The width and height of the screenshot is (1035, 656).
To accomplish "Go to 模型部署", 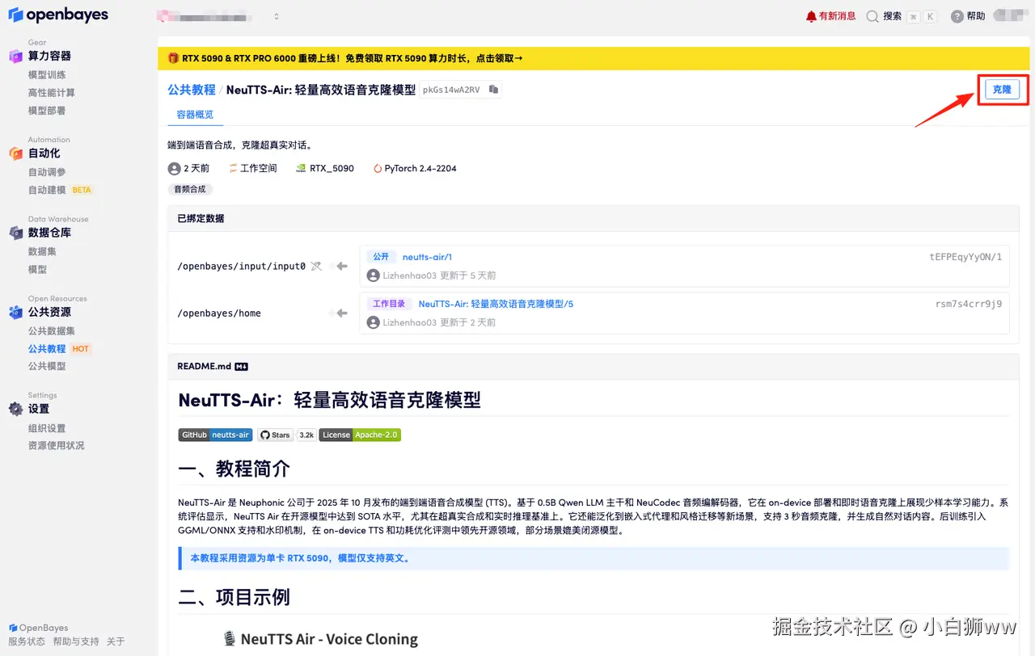I will (x=47, y=111).
